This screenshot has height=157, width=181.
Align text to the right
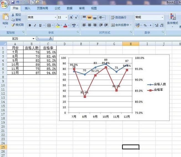(95, 25)
